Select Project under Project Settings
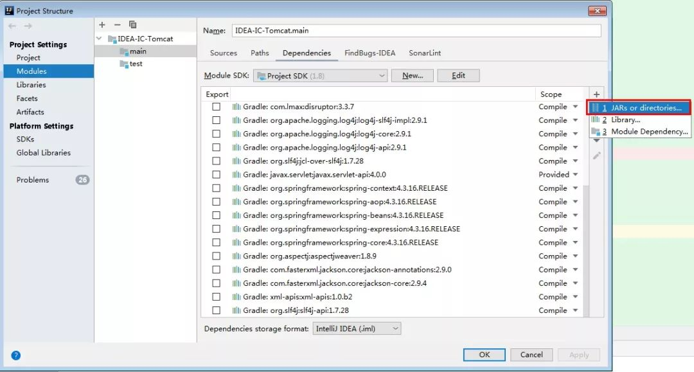The height and width of the screenshot is (372, 694). coord(28,58)
